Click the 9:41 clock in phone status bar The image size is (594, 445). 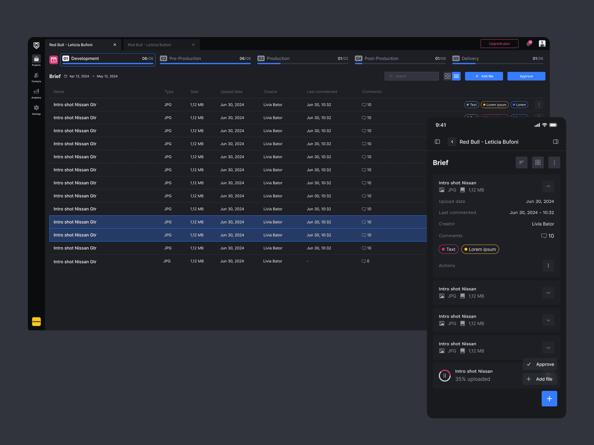point(441,125)
